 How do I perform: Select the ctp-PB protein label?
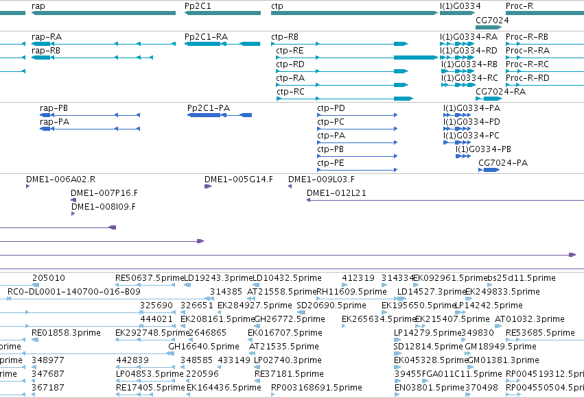pyautogui.click(x=330, y=150)
